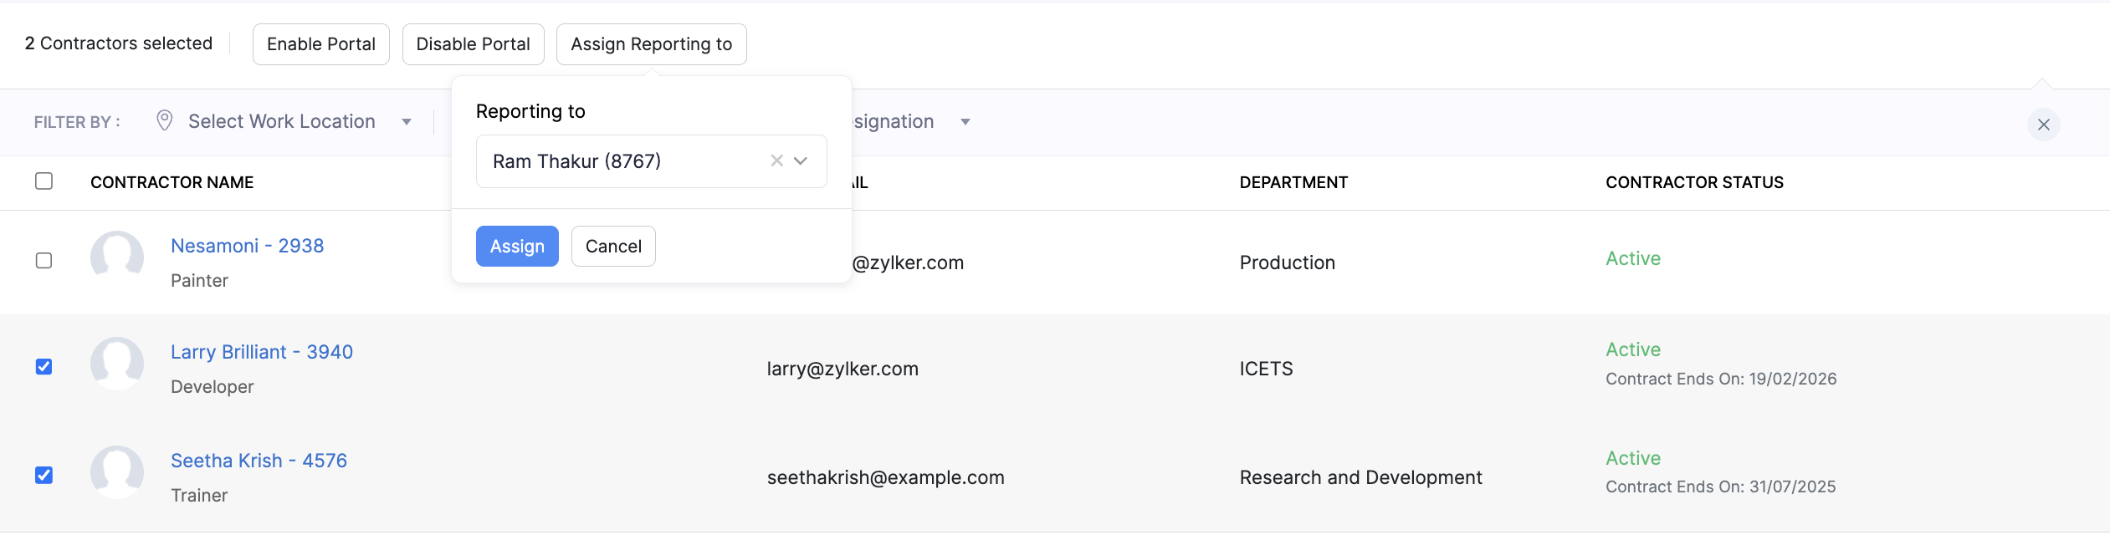Cancel the reporting assignment
The width and height of the screenshot is (2110, 535).
click(x=612, y=246)
